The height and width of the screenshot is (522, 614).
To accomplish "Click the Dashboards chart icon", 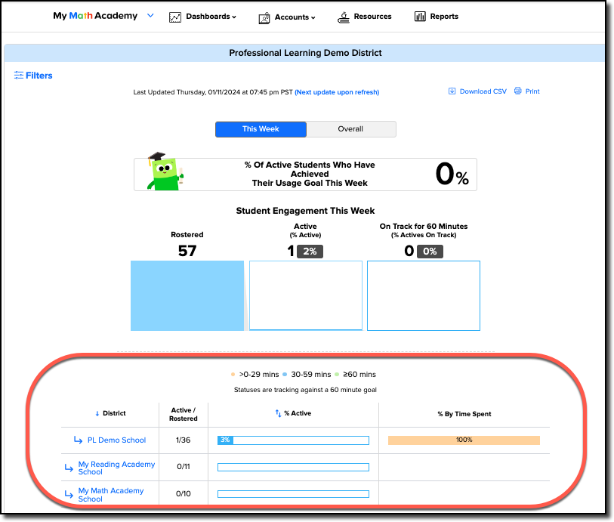I will pyautogui.click(x=175, y=17).
